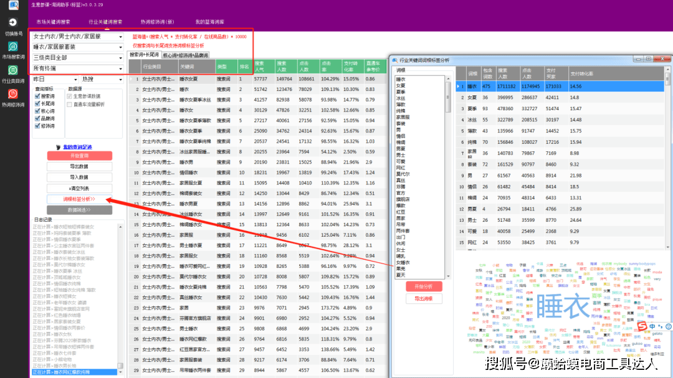Click the 导入数据 button
Image resolution: width=673 pixels, height=378 pixels.
pyautogui.click(x=79, y=177)
